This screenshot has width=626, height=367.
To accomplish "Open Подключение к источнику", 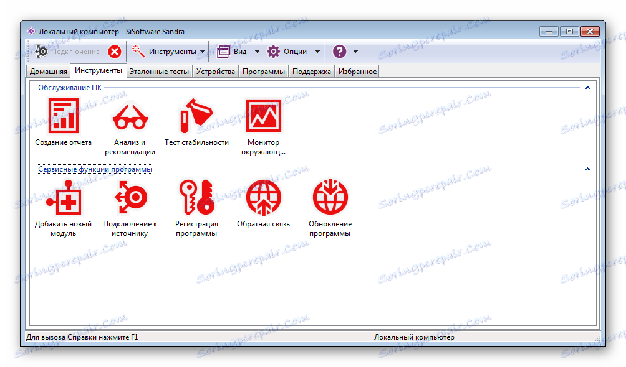I will 130,196.
